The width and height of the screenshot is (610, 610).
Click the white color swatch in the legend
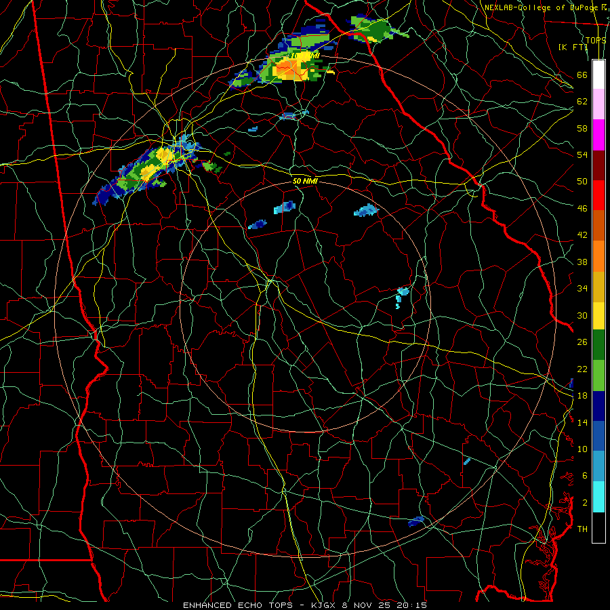pyautogui.click(x=598, y=75)
